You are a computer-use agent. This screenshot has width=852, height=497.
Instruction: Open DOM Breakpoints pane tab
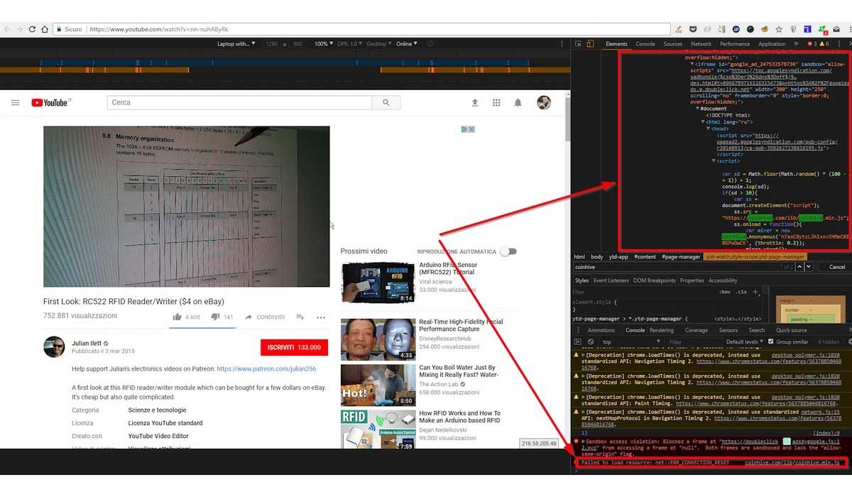coord(655,280)
